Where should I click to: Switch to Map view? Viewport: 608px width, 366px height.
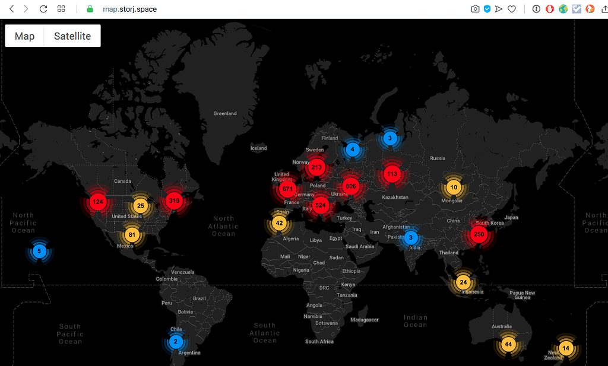pyautogui.click(x=24, y=36)
